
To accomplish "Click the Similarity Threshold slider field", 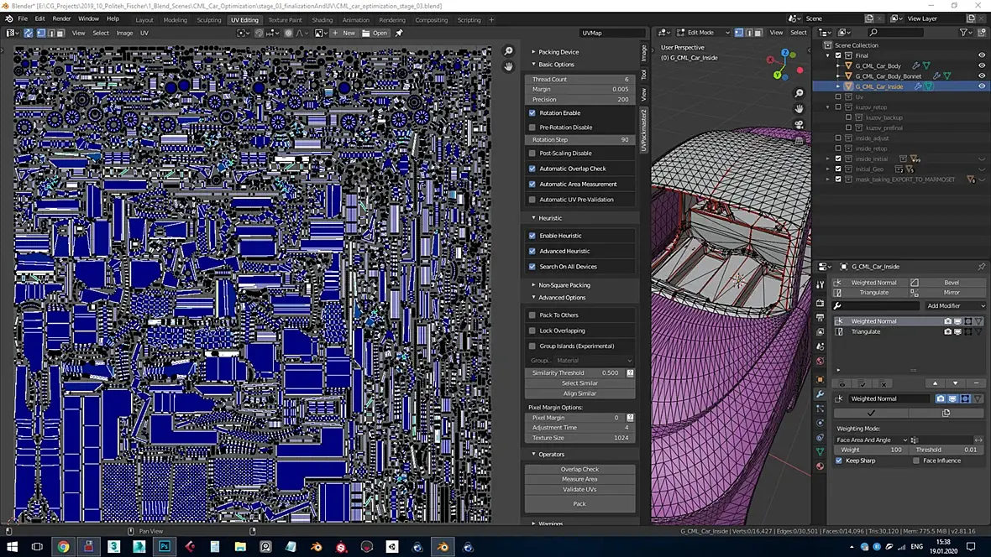I will 574,372.
